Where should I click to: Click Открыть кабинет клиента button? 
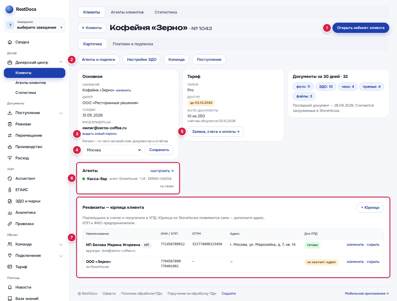pos(361,28)
